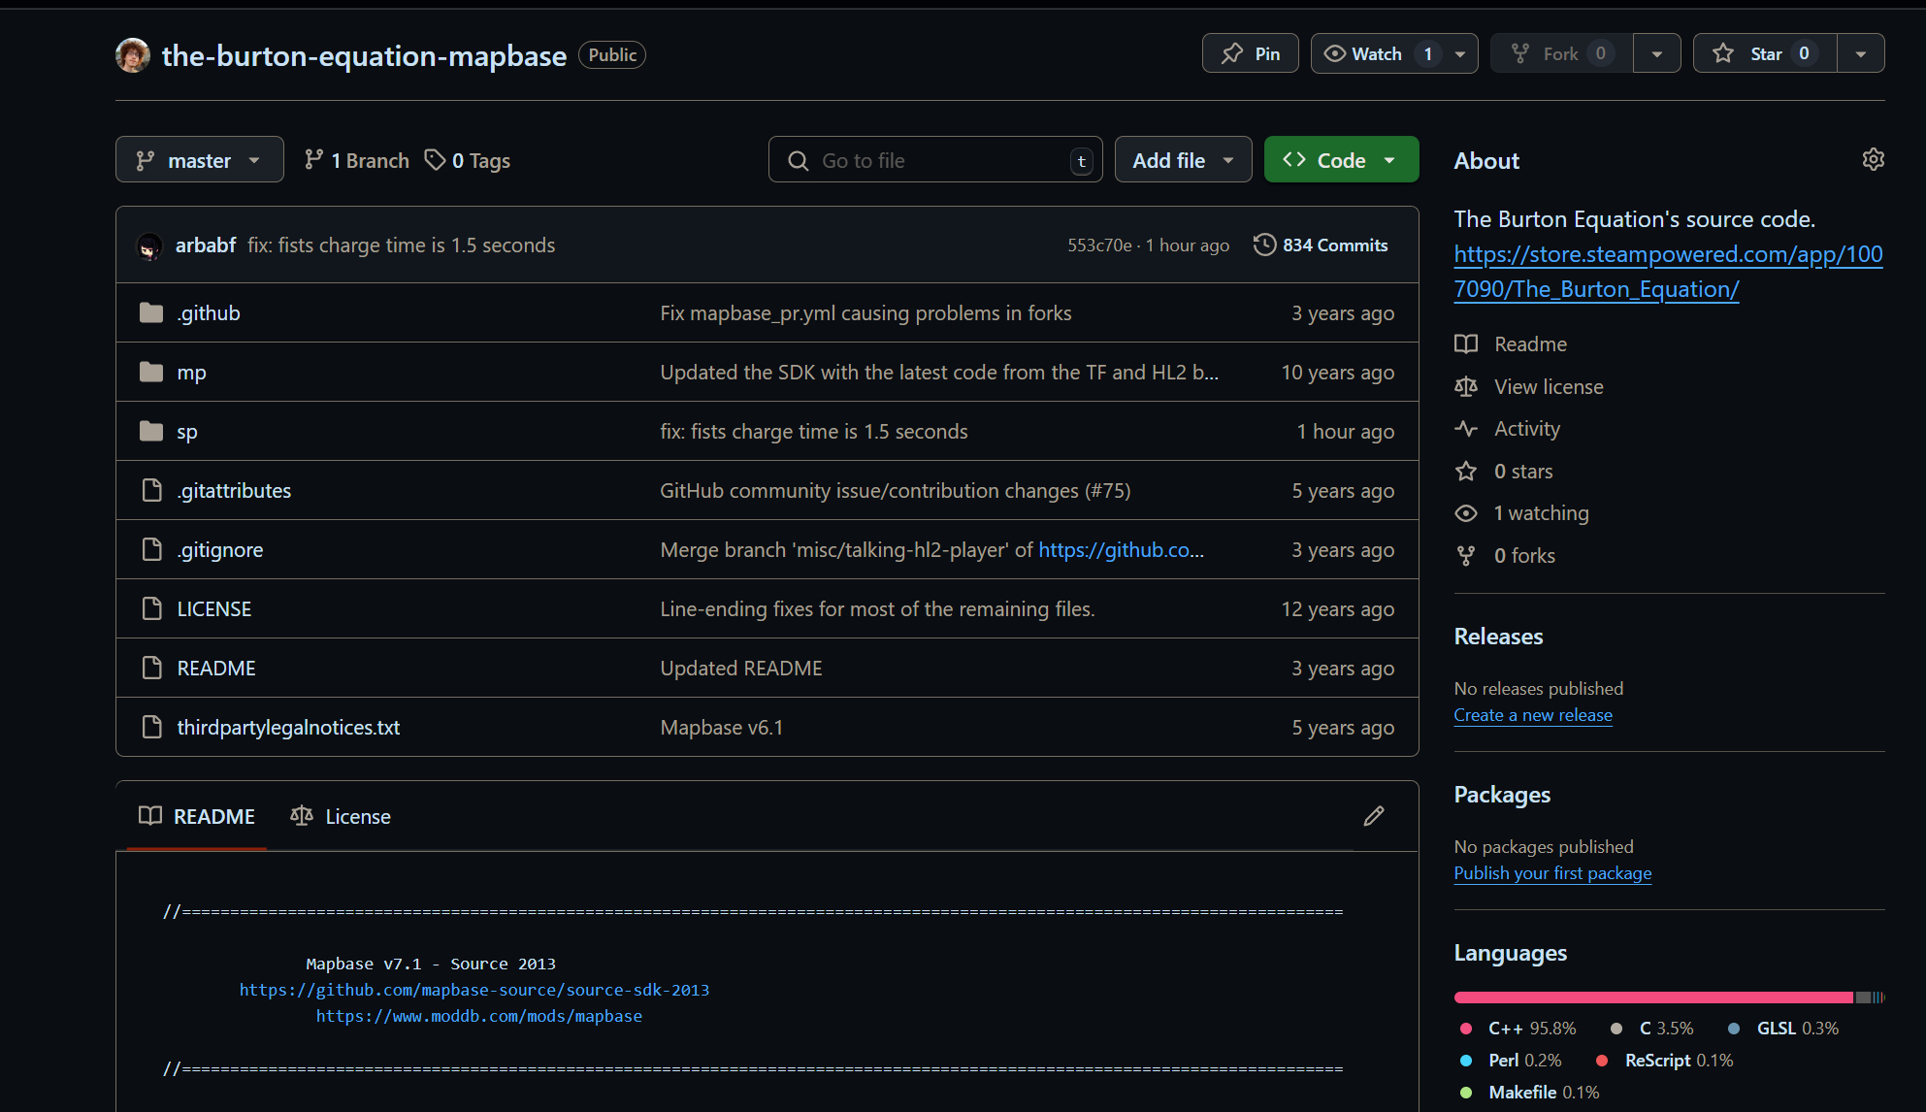Viewport: 1926px width, 1112px height.
Task: Open 'Updated the SDK' commit message for mp
Action: [939, 373]
